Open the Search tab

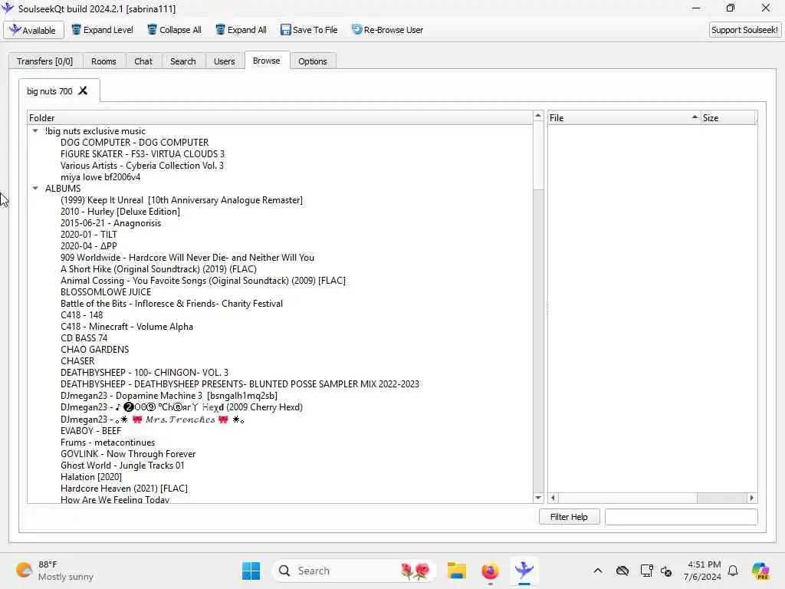click(182, 61)
